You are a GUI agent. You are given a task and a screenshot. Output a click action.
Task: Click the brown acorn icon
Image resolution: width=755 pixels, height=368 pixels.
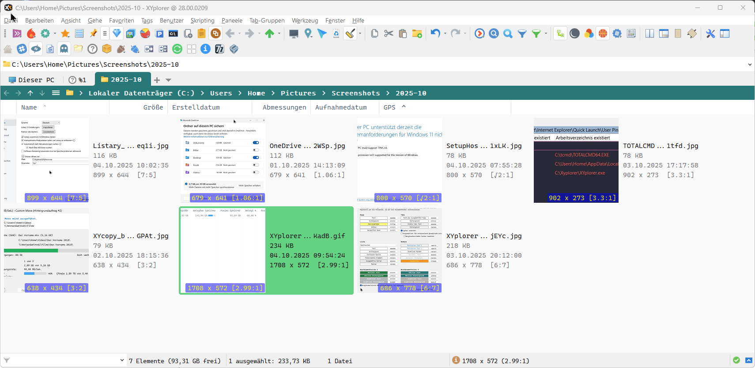121,49
